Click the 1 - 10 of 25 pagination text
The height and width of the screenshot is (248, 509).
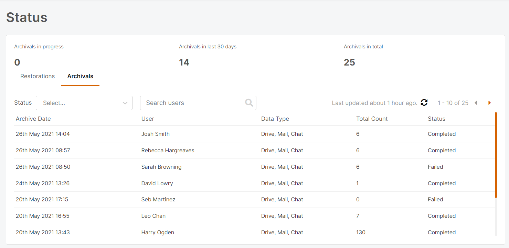[453, 103]
